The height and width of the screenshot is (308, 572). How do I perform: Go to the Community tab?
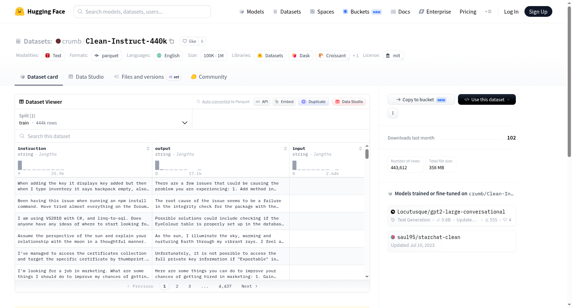(209, 77)
